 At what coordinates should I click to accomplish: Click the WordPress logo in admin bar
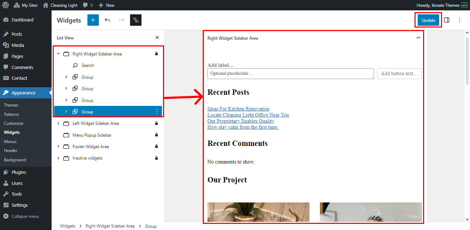click(5, 5)
